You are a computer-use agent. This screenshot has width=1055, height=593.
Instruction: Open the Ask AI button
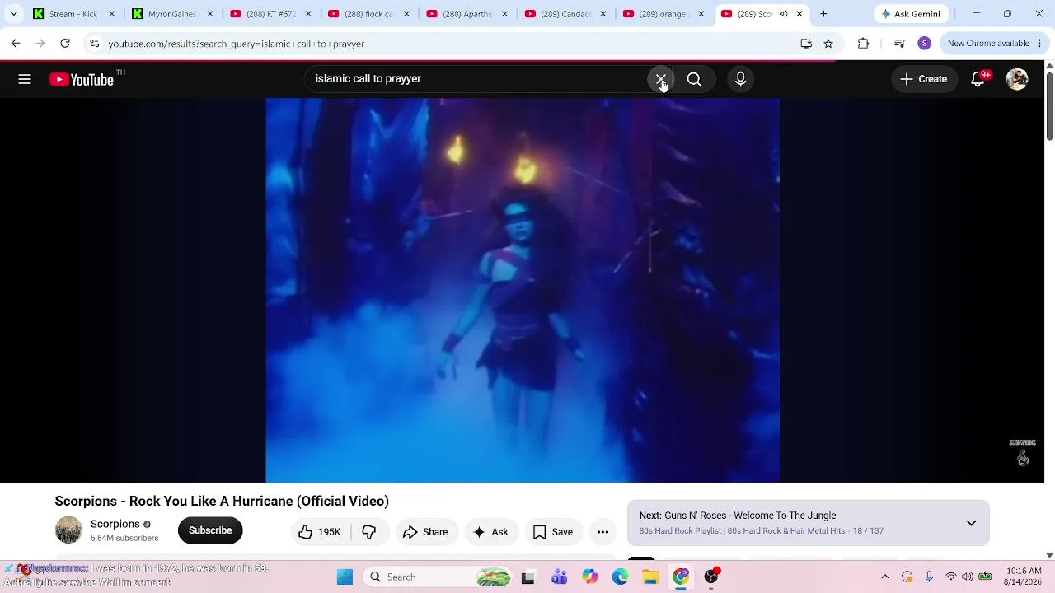[490, 532]
